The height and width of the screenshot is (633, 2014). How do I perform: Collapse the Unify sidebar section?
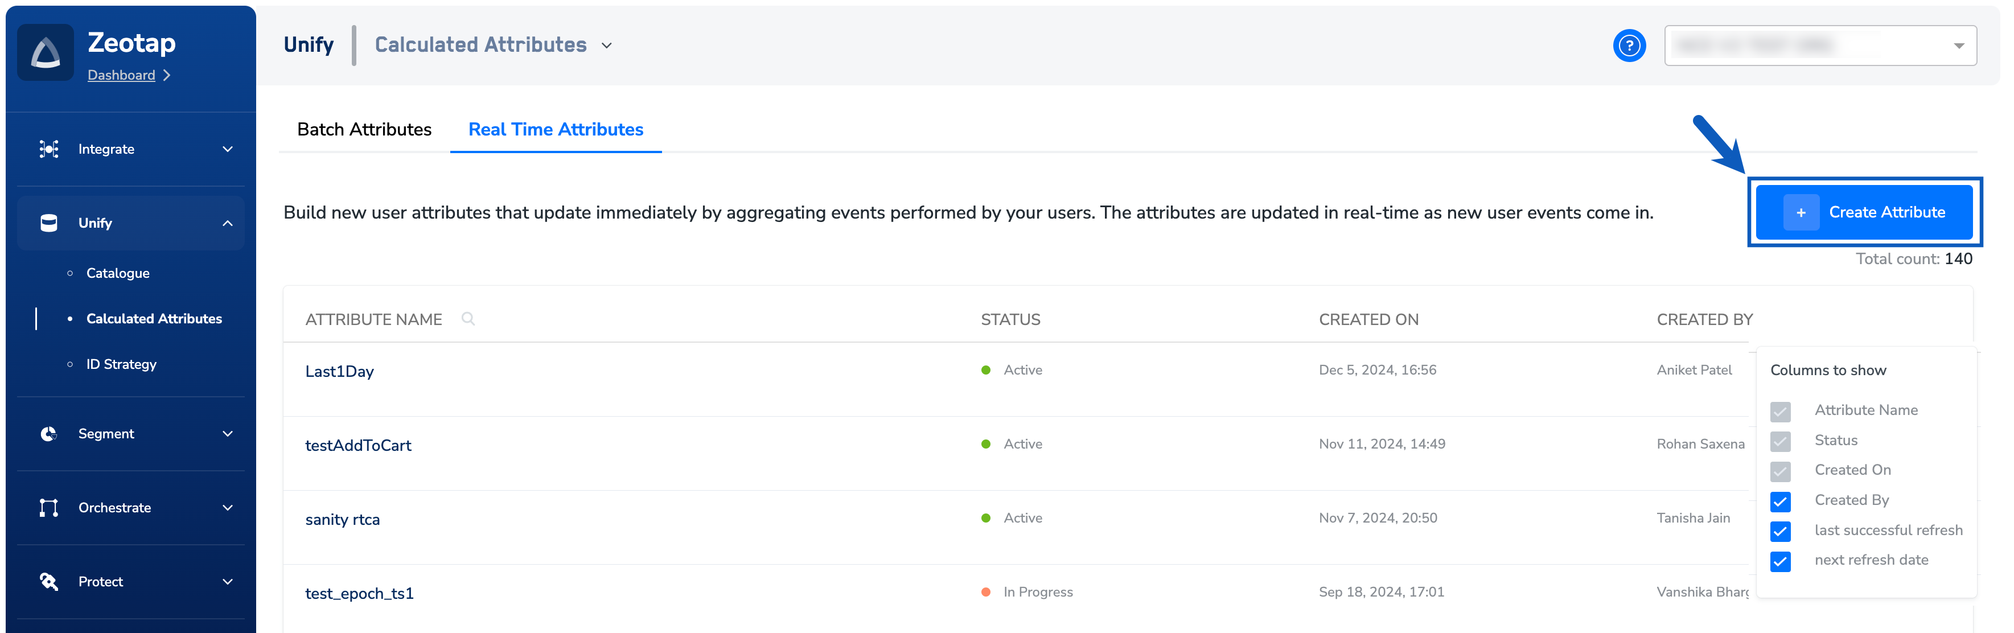[x=228, y=223]
